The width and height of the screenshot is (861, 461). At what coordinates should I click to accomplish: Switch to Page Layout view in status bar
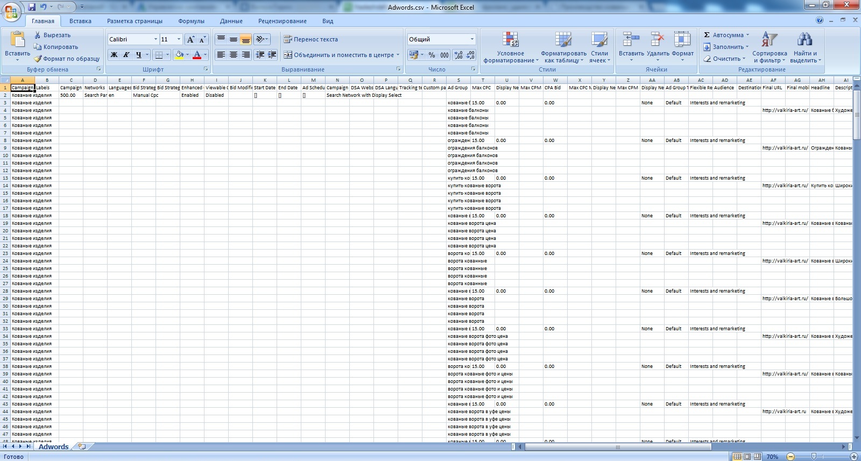coord(747,457)
